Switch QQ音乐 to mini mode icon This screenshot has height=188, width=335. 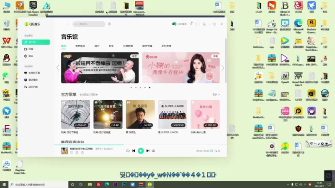204,24
